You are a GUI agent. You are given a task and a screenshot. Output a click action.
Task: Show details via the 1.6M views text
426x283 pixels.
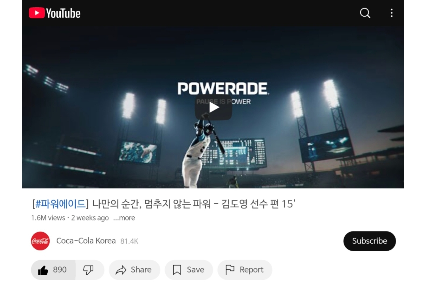(x=48, y=218)
